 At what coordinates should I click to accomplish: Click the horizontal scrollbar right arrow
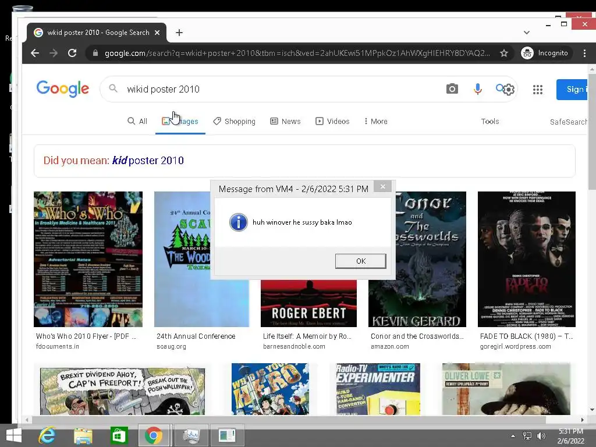[x=582, y=420]
